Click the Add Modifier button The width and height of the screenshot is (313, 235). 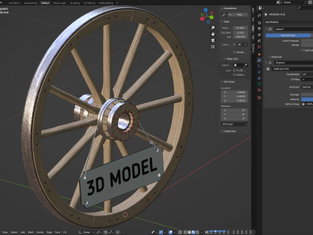[289, 22]
